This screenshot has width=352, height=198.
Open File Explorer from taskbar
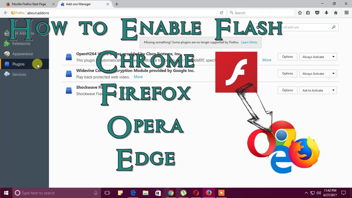pyautogui.click(x=145, y=193)
